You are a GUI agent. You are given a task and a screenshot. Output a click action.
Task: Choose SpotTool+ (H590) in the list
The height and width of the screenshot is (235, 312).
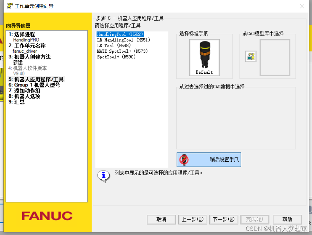coord(116,57)
